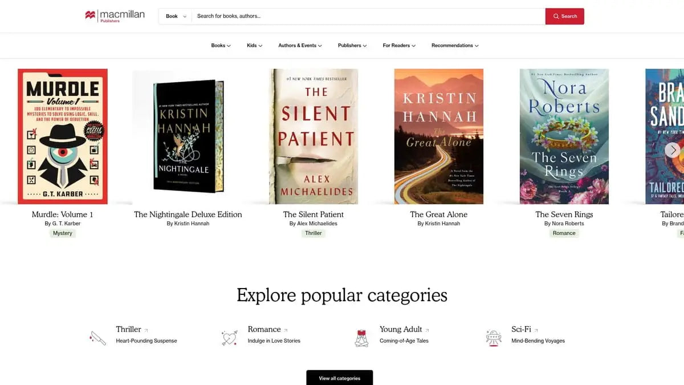The image size is (684, 385).
Task: Open The Great Alone book cover
Action: click(439, 136)
